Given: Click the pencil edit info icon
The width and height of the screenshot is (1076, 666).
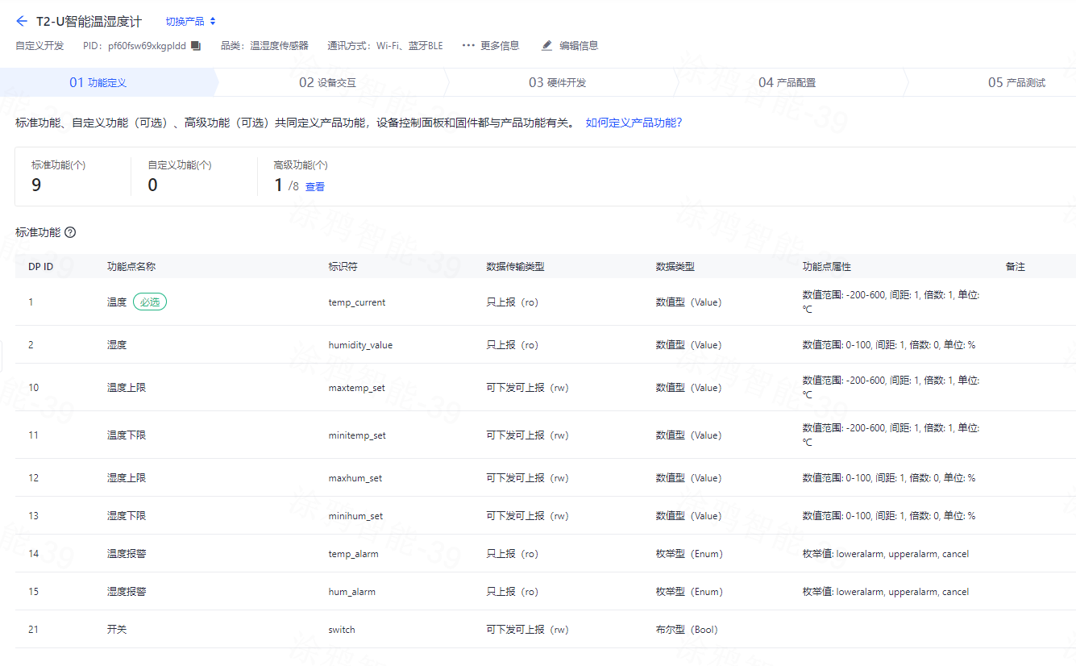Looking at the screenshot, I should (x=547, y=46).
